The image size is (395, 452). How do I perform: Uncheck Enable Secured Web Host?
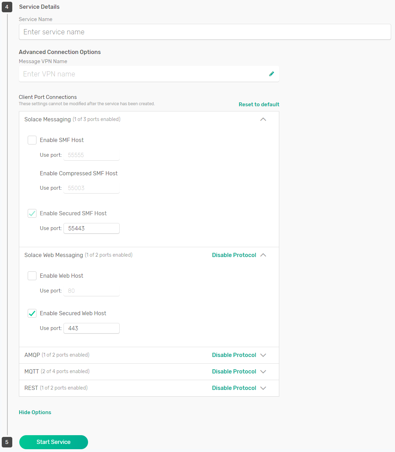pyautogui.click(x=32, y=313)
